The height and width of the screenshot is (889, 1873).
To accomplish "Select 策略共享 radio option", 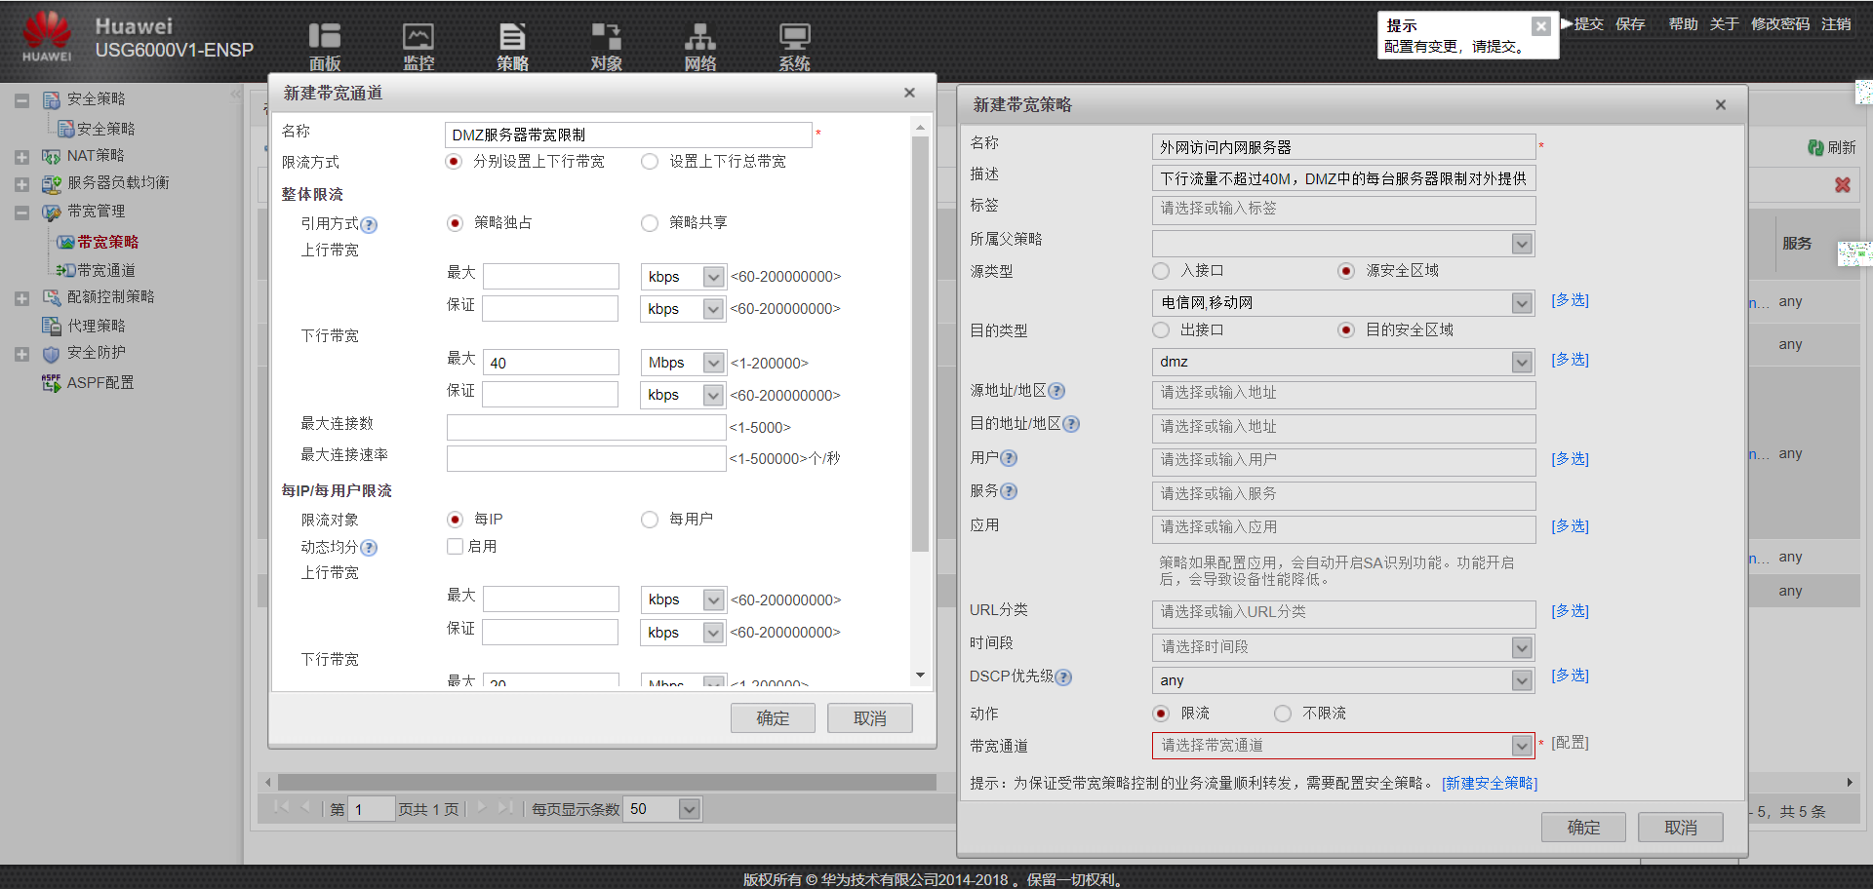I will pos(650,223).
